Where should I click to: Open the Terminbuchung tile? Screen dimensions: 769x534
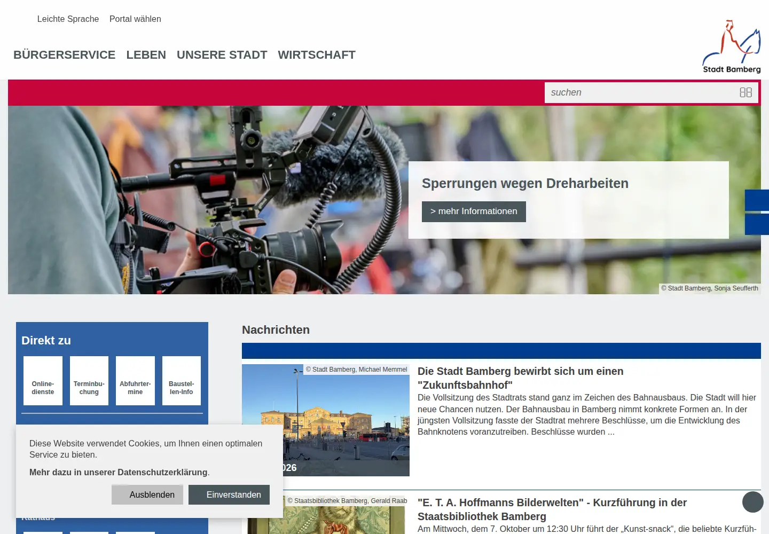coord(89,381)
